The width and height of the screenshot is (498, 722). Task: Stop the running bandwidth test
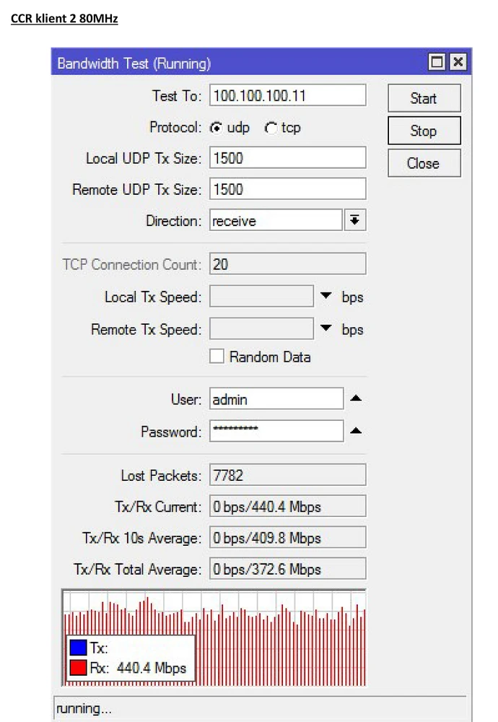423,131
